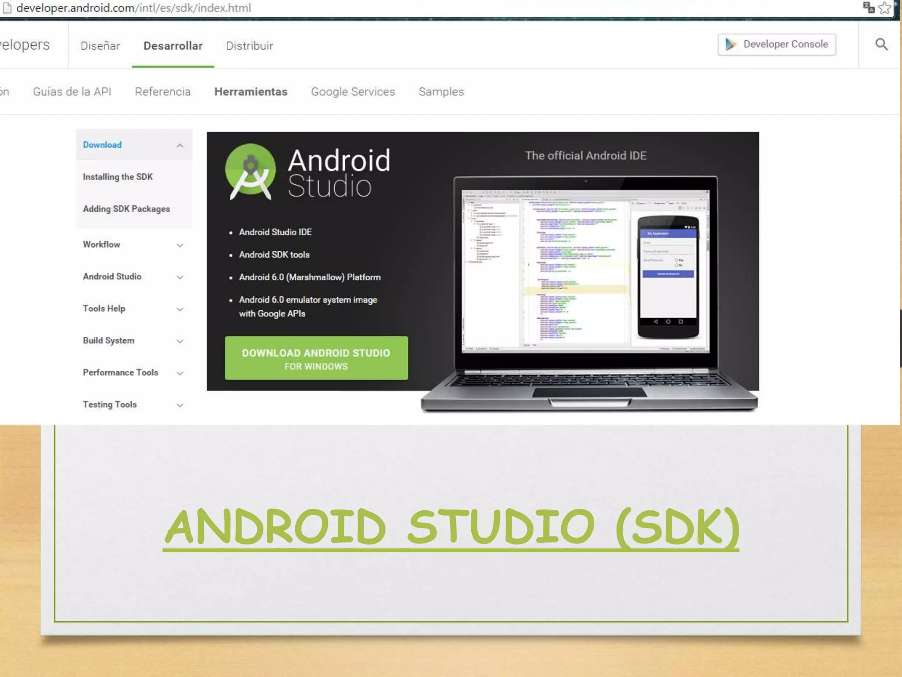This screenshot has width=902, height=677.
Task: Open the Diseñar tab
Action: pyautogui.click(x=100, y=45)
